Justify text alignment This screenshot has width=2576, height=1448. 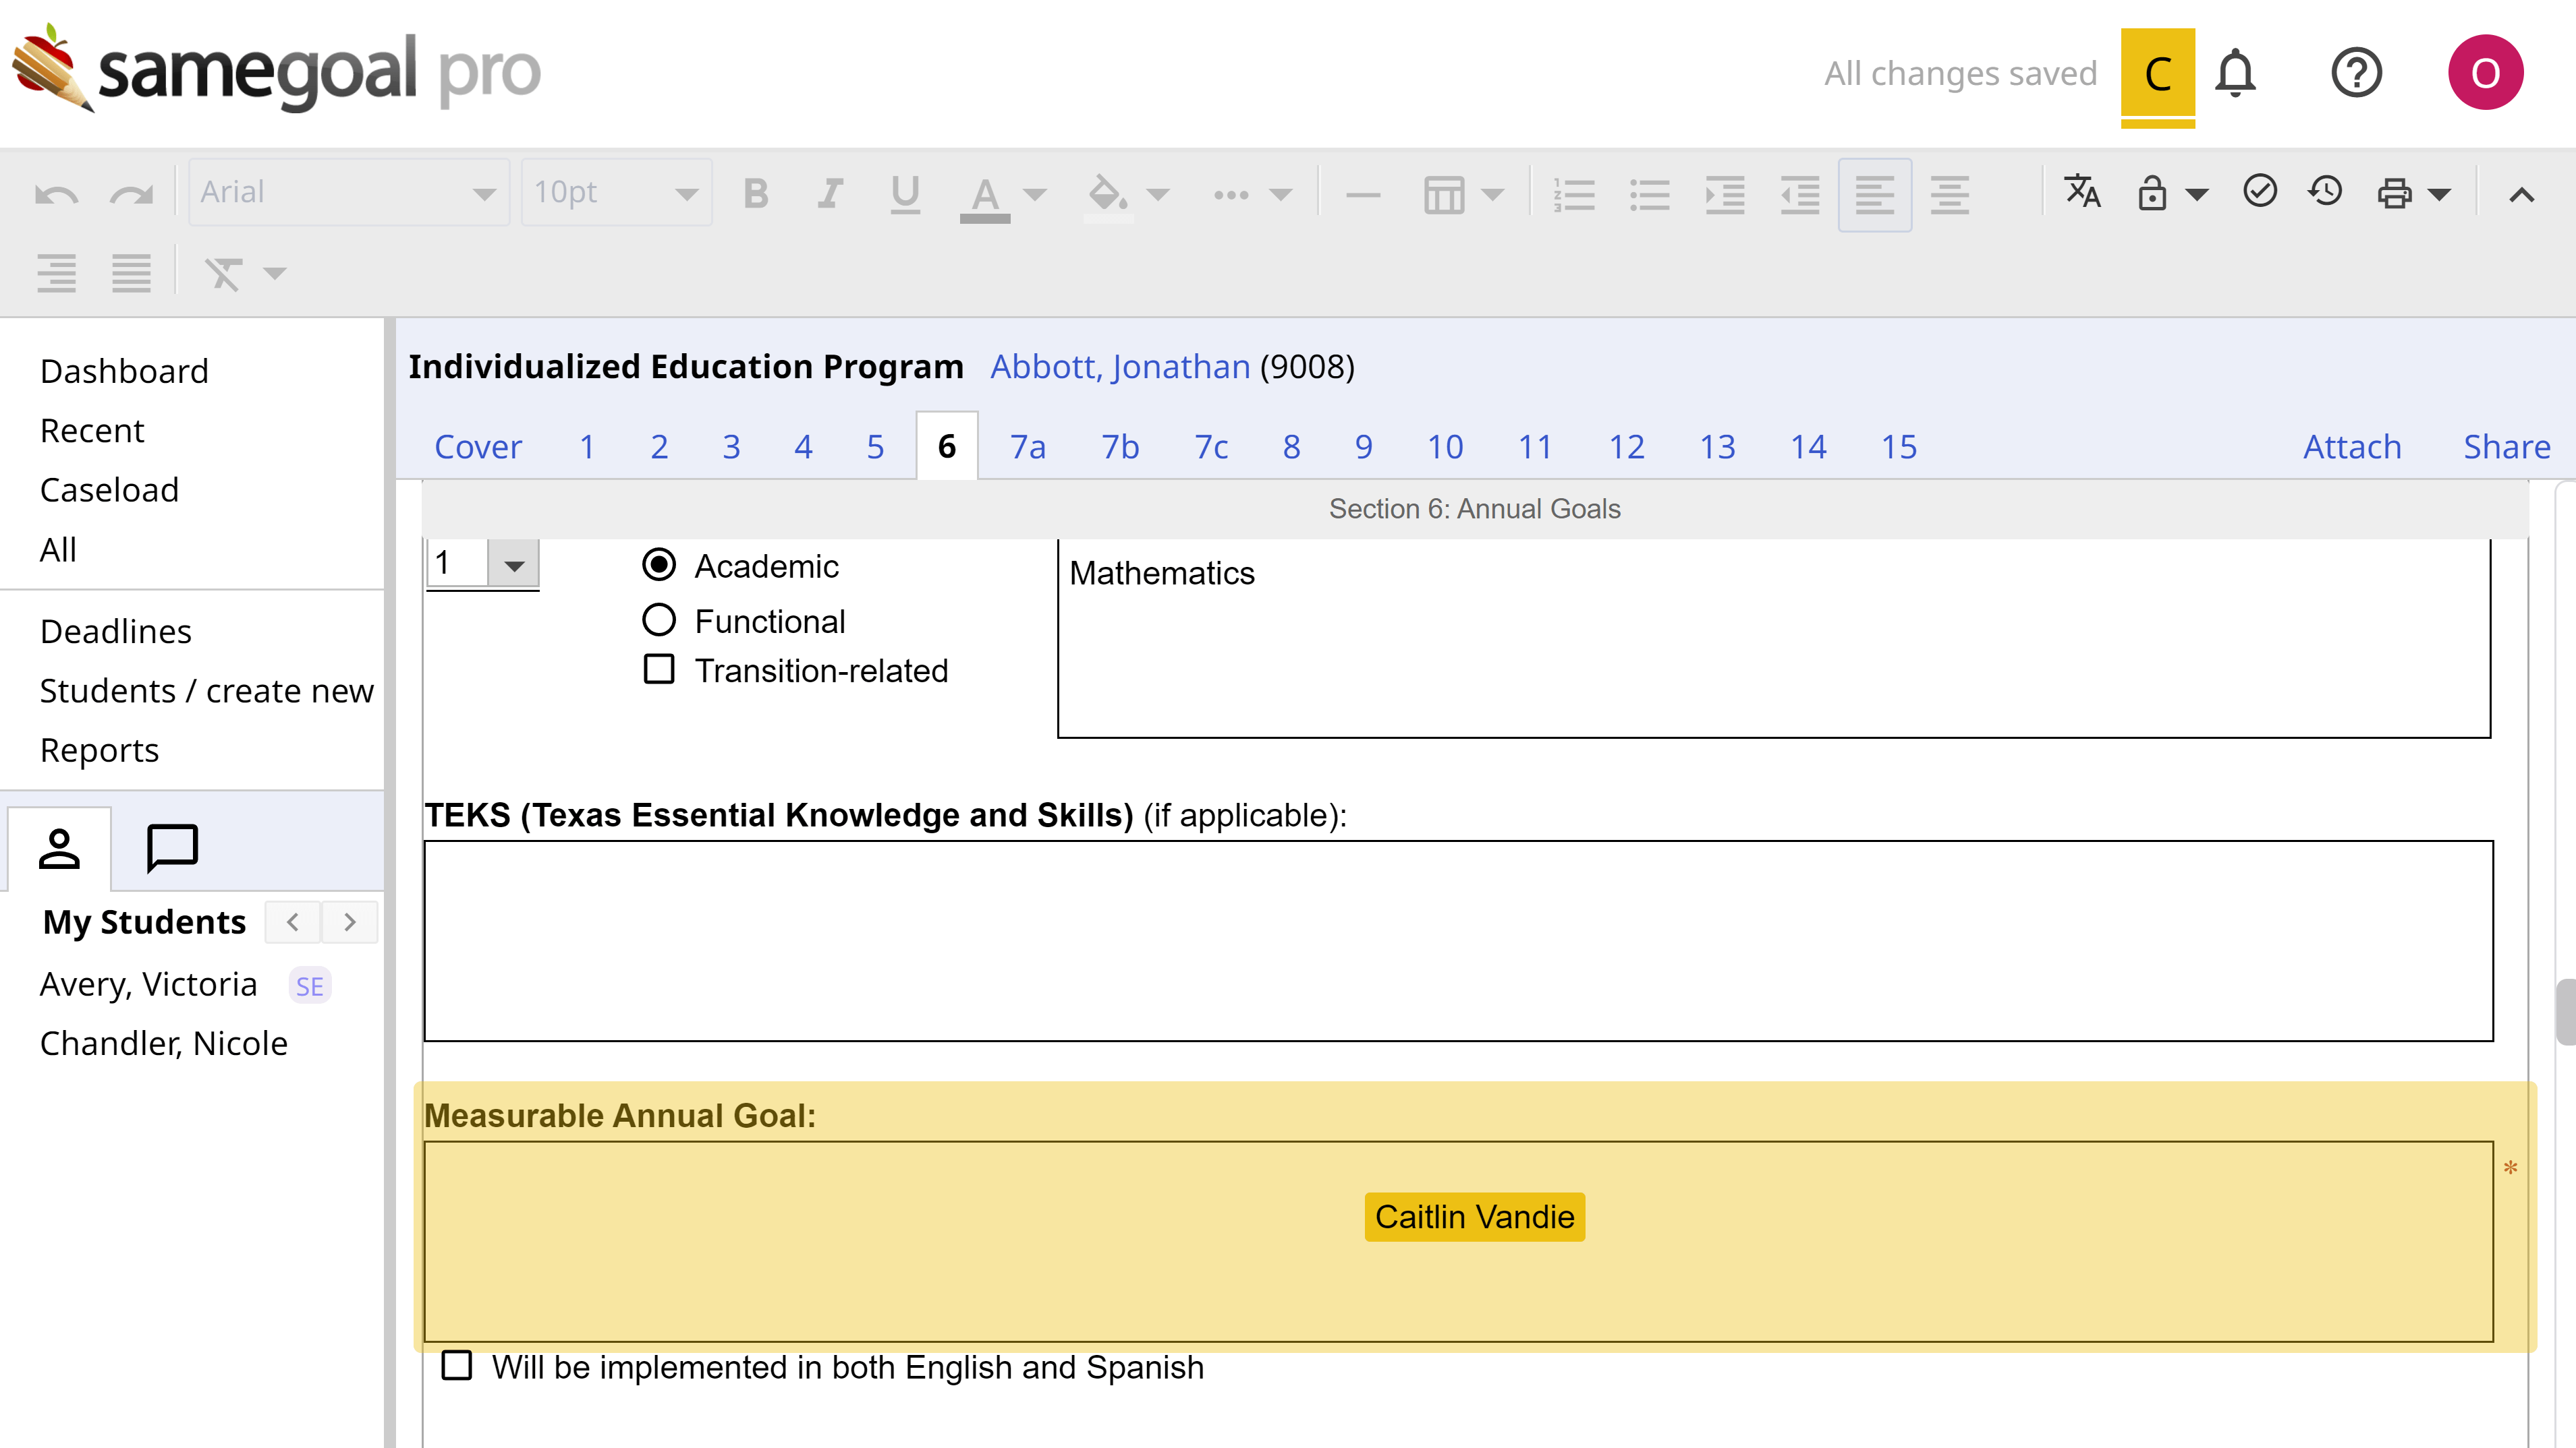(x=131, y=273)
